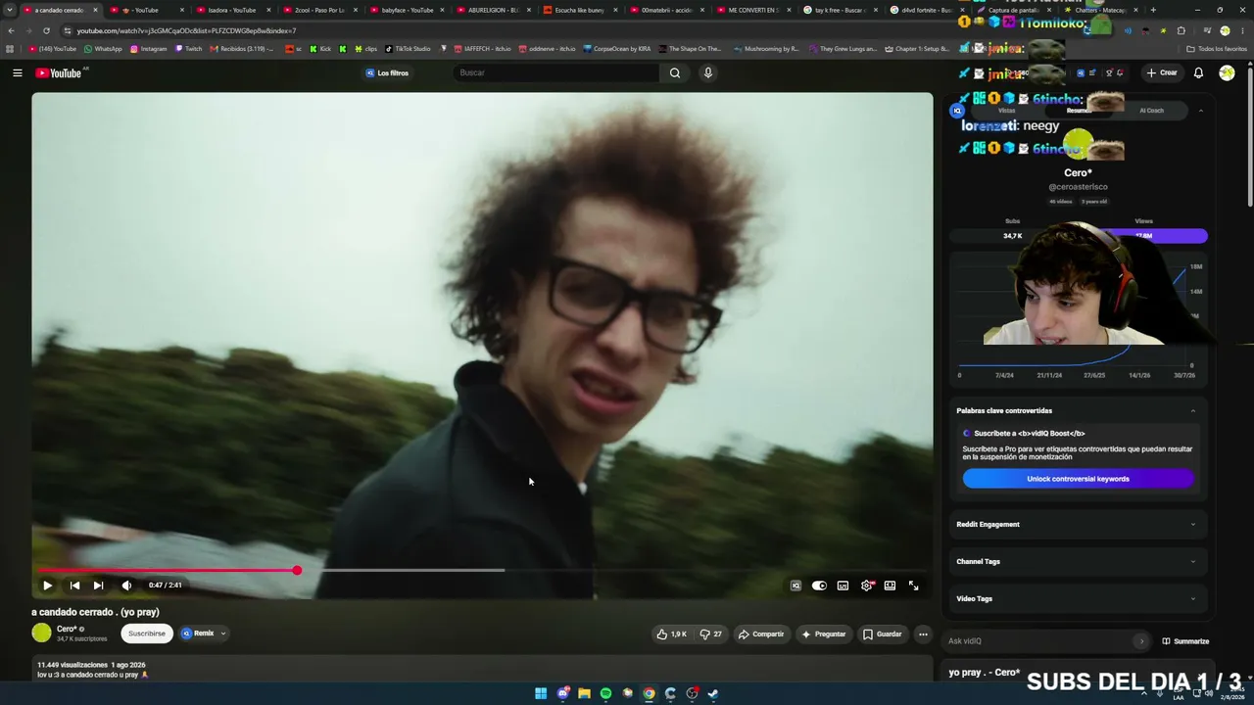Open the video settings gear
1254x705 pixels.
[866, 586]
